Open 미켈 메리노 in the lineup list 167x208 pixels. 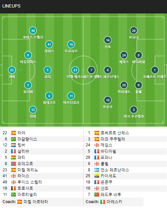[x=28, y=170]
